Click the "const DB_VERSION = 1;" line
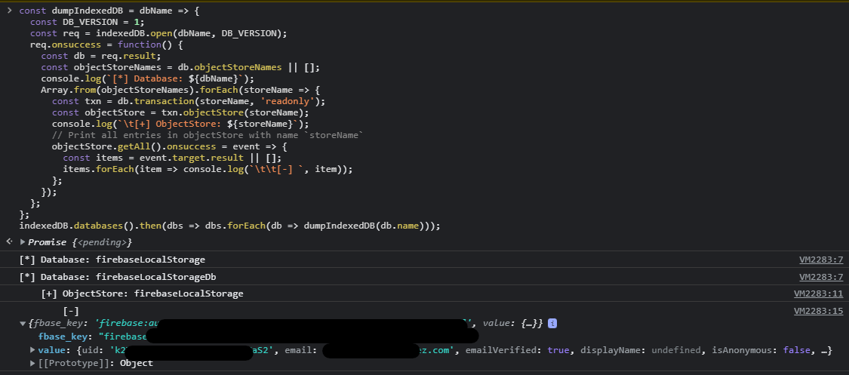 pyautogui.click(x=88, y=22)
